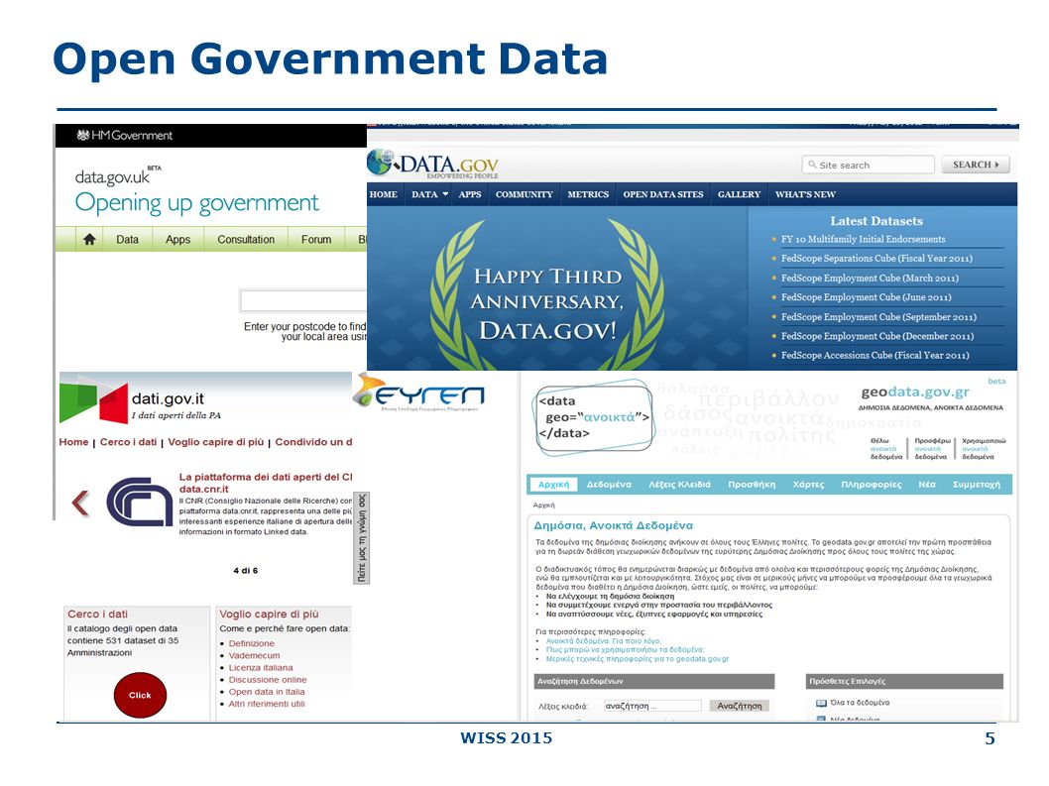The image size is (1049, 786).
Task: Focus the Site search field on Data.gov
Action: [868, 165]
